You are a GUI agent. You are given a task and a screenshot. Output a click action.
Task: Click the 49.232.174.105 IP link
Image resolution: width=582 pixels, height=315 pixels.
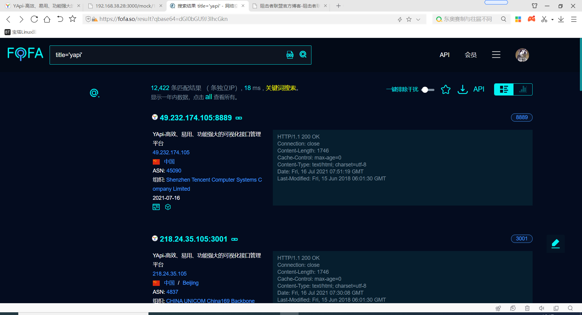[x=171, y=152]
